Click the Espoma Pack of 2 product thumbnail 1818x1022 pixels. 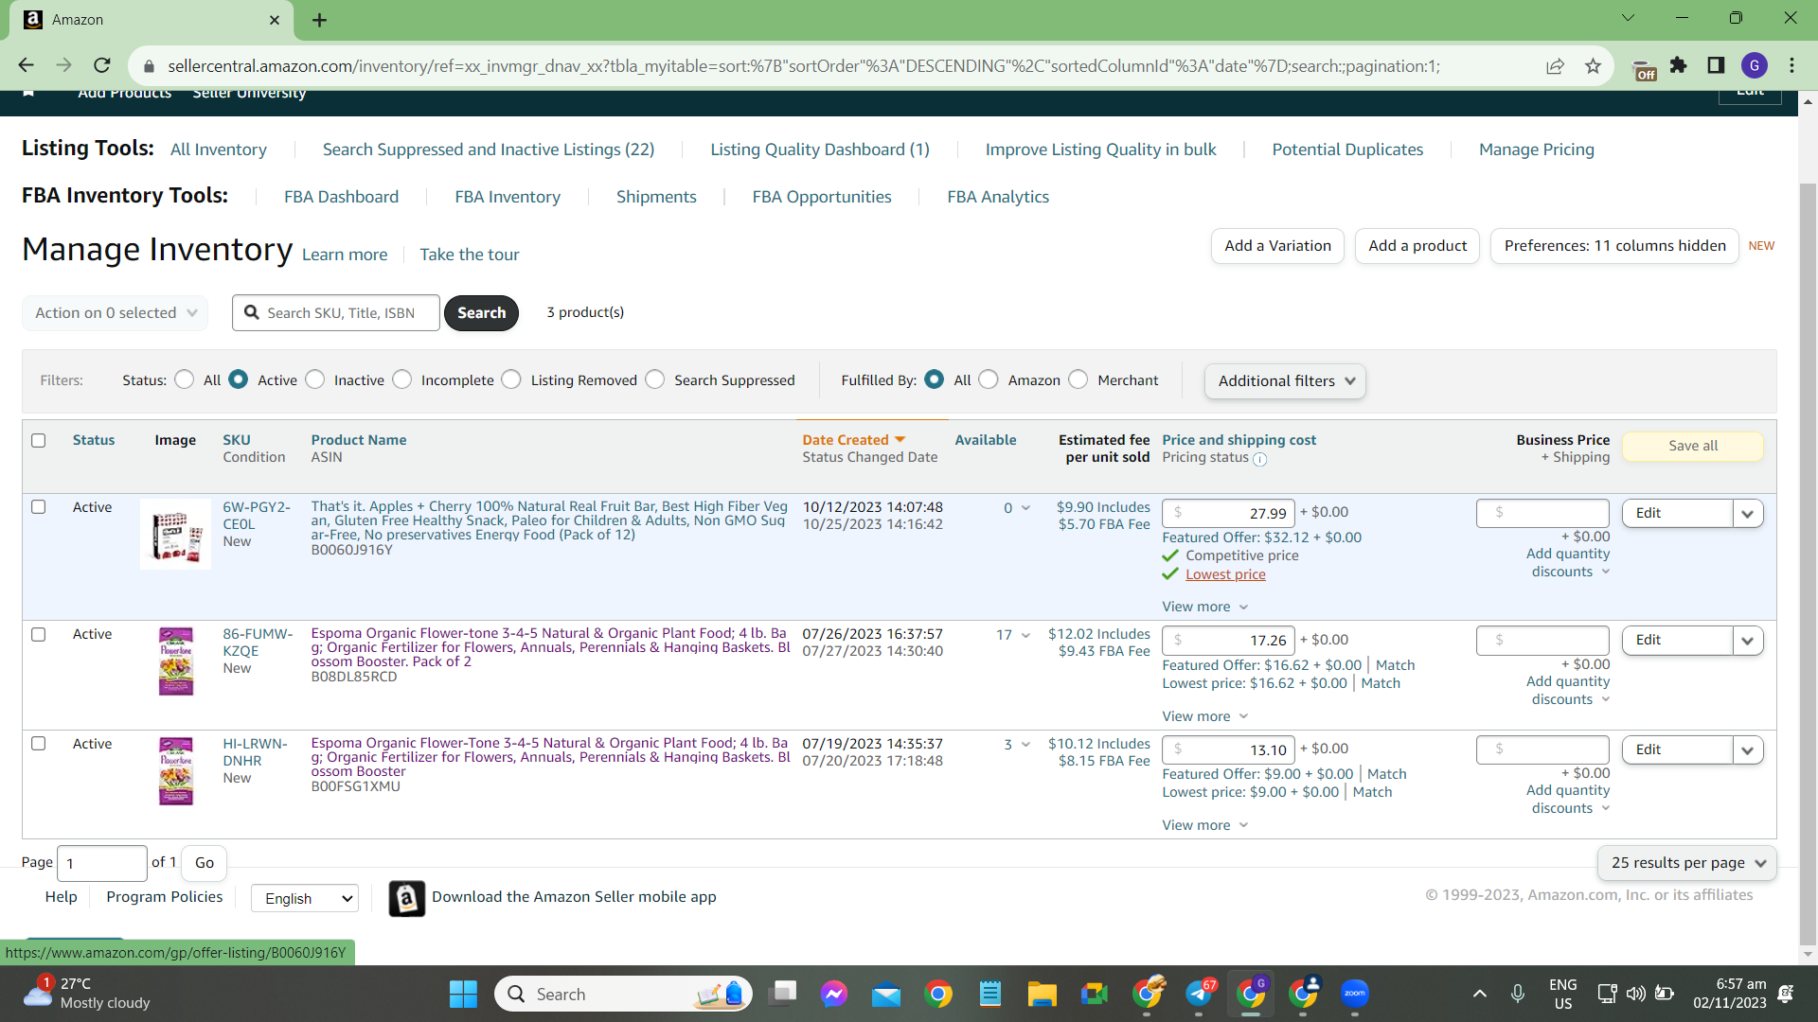click(x=176, y=661)
